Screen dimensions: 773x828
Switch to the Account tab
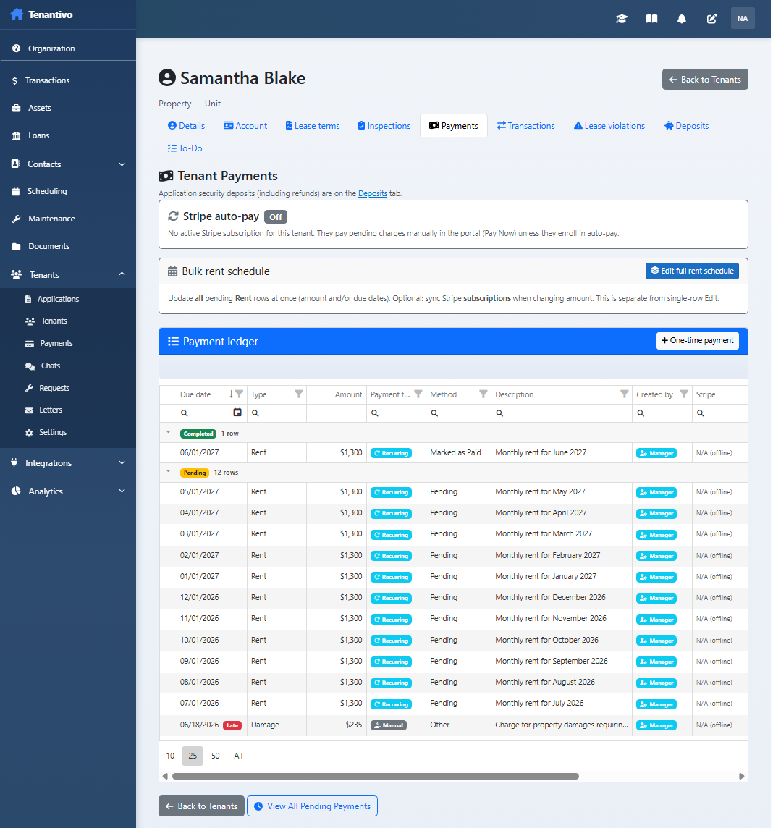click(x=245, y=126)
